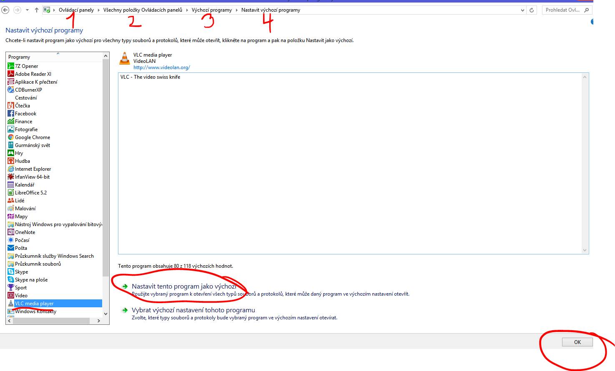The width and height of the screenshot is (615, 371).
Task: Refresh the Control Panel view
Action: pyautogui.click(x=532, y=10)
